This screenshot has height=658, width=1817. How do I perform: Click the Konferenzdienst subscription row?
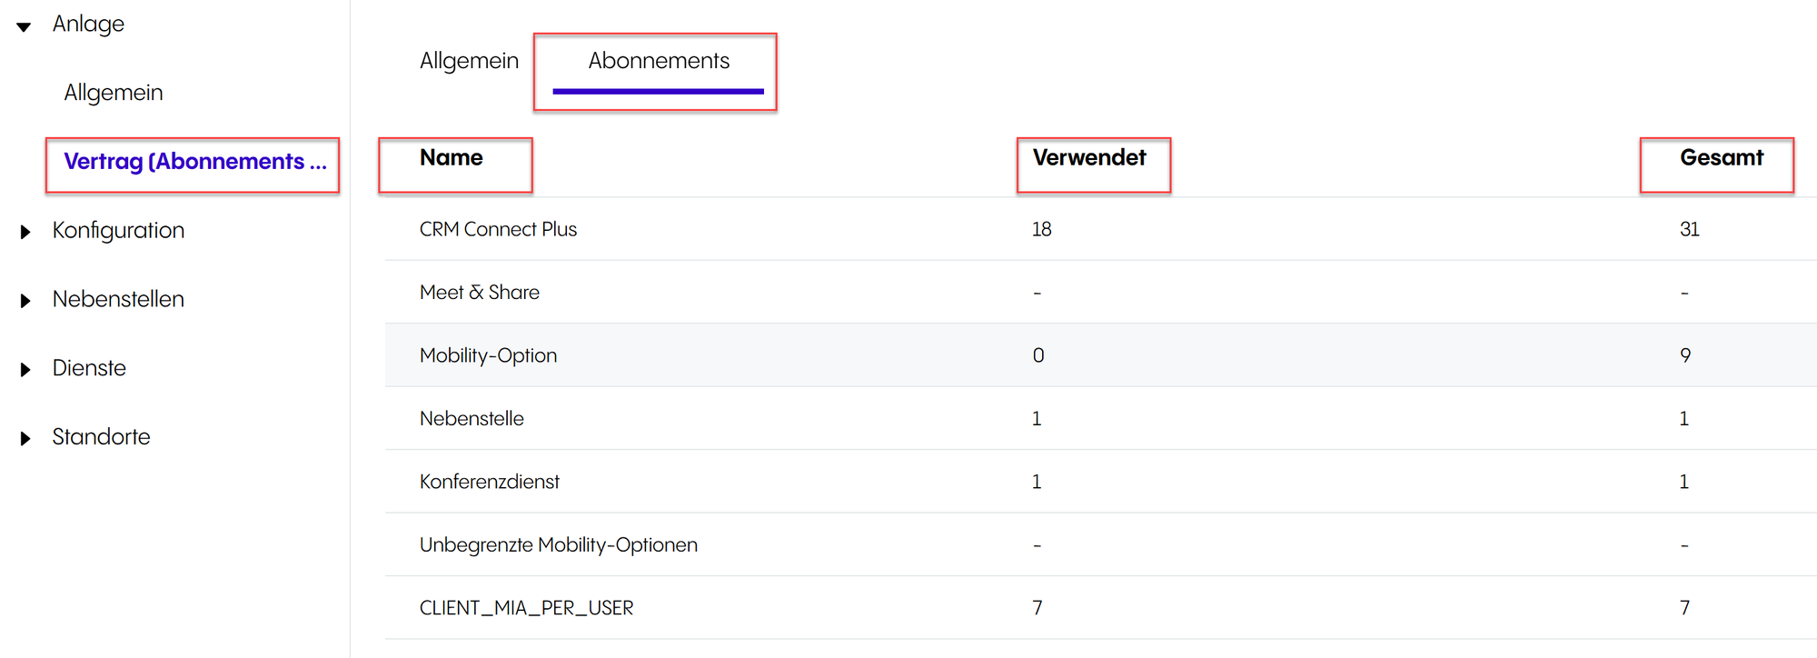[490, 482]
